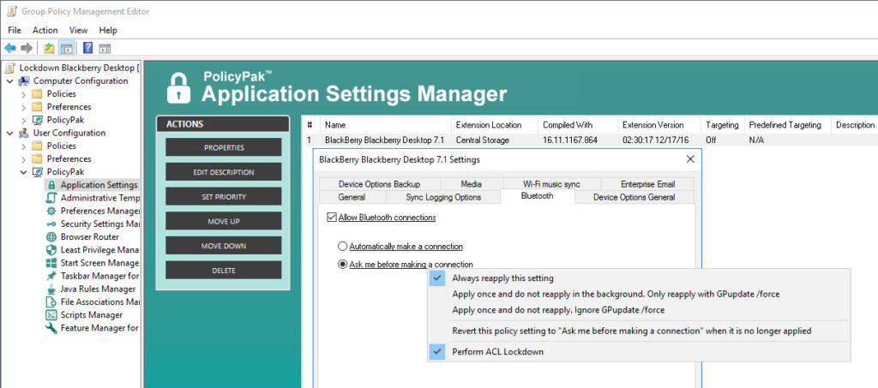This screenshot has height=388, width=878.
Task: Click the EDIT DESCRIPTION button
Action: coord(224,172)
